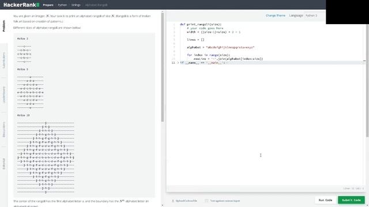The height and width of the screenshot is (207, 369).
Task: Click the Run Code button
Action: (325, 200)
